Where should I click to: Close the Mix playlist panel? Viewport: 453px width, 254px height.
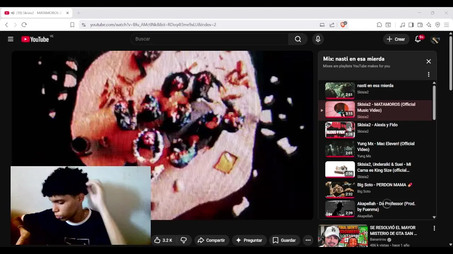(x=429, y=61)
